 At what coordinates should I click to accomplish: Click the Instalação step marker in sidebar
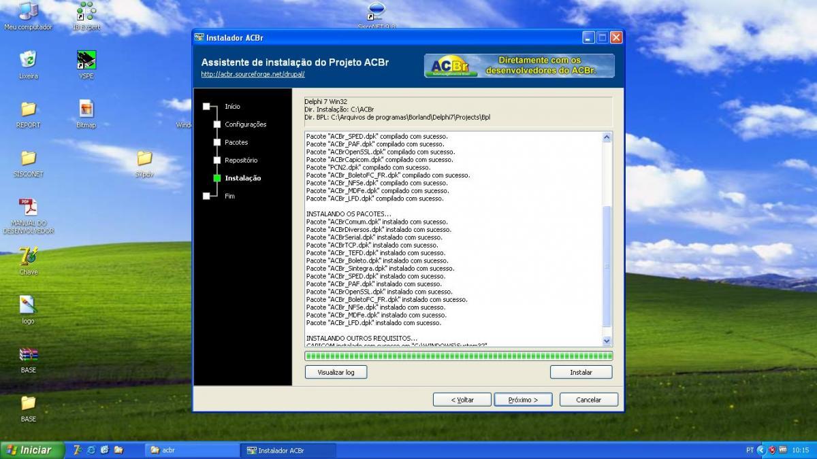(217, 178)
